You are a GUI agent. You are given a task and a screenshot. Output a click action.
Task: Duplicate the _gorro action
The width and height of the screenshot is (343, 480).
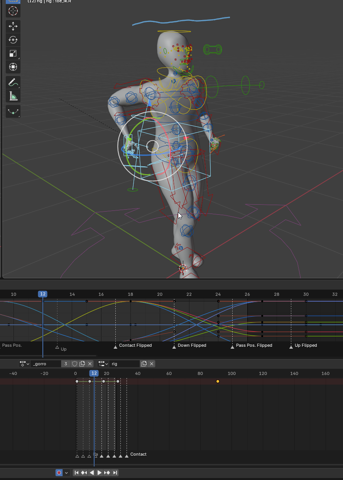pyautogui.click(x=82, y=364)
